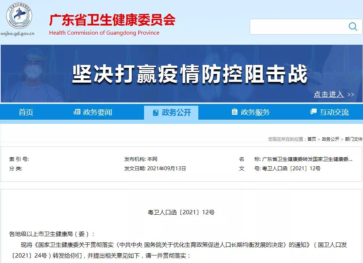The width and height of the screenshot is (363, 263).
Task: Select the 互动交流 tab label
Action: point(334,112)
